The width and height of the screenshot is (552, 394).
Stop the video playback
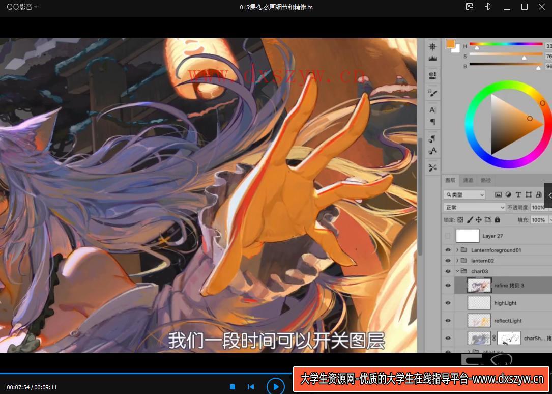pos(233,387)
